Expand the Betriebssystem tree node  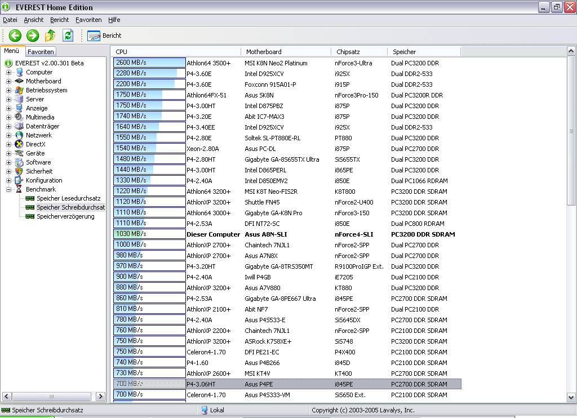[x=8, y=90]
